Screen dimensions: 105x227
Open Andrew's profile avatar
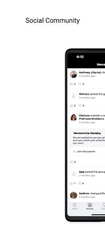73,195
